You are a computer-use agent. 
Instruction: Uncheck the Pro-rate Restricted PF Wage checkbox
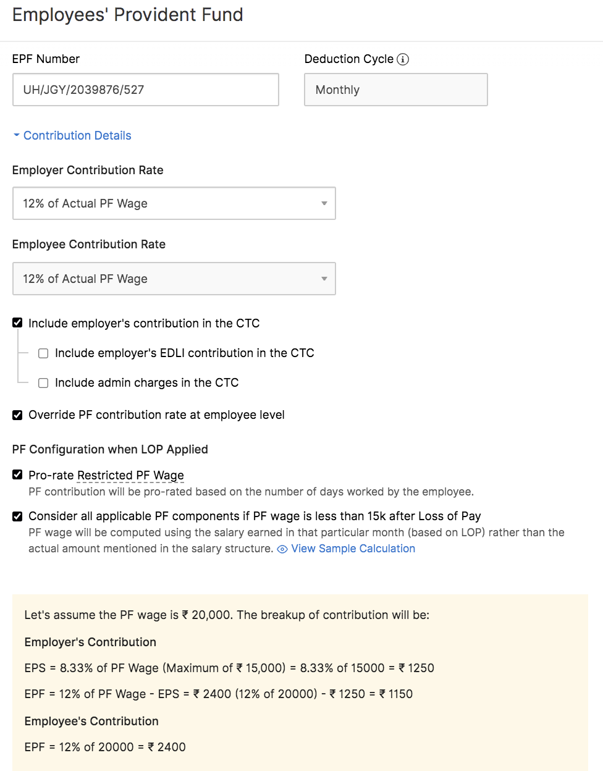click(x=17, y=474)
